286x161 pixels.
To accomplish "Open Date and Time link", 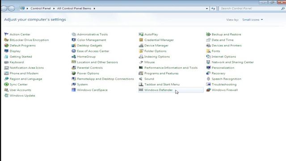I will tap(223, 40).
